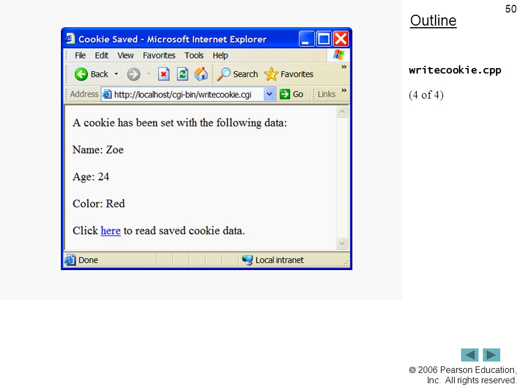
Task: Open Back button history dropdown arrow
Action: click(116, 74)
